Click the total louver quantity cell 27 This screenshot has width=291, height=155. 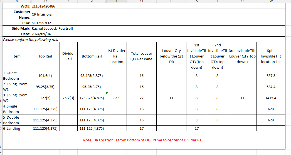[141, 98]
